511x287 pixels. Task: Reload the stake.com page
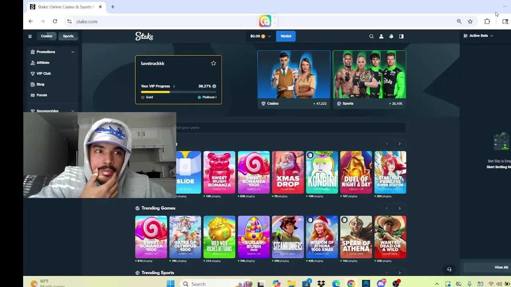55,22
